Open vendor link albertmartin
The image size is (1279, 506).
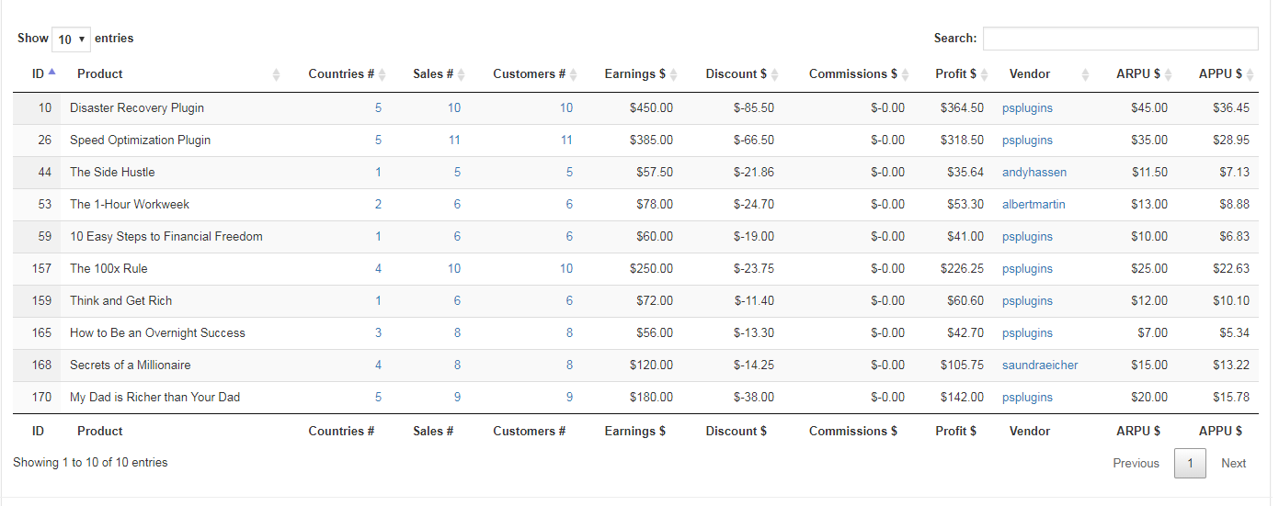pyautogui.click(x=1033, y=205)
